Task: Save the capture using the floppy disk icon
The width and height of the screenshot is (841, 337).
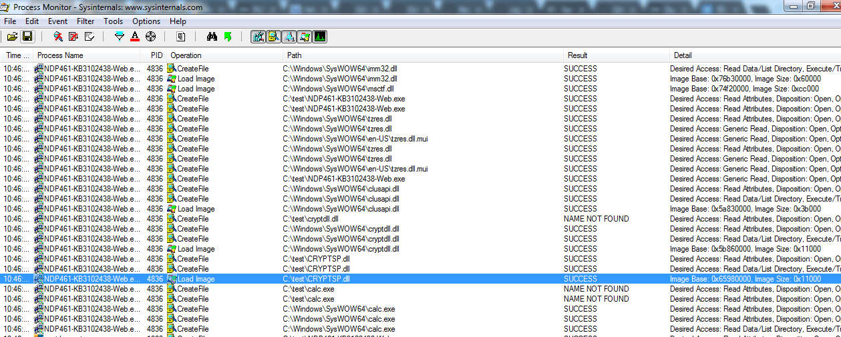Action: coord(27,37)
